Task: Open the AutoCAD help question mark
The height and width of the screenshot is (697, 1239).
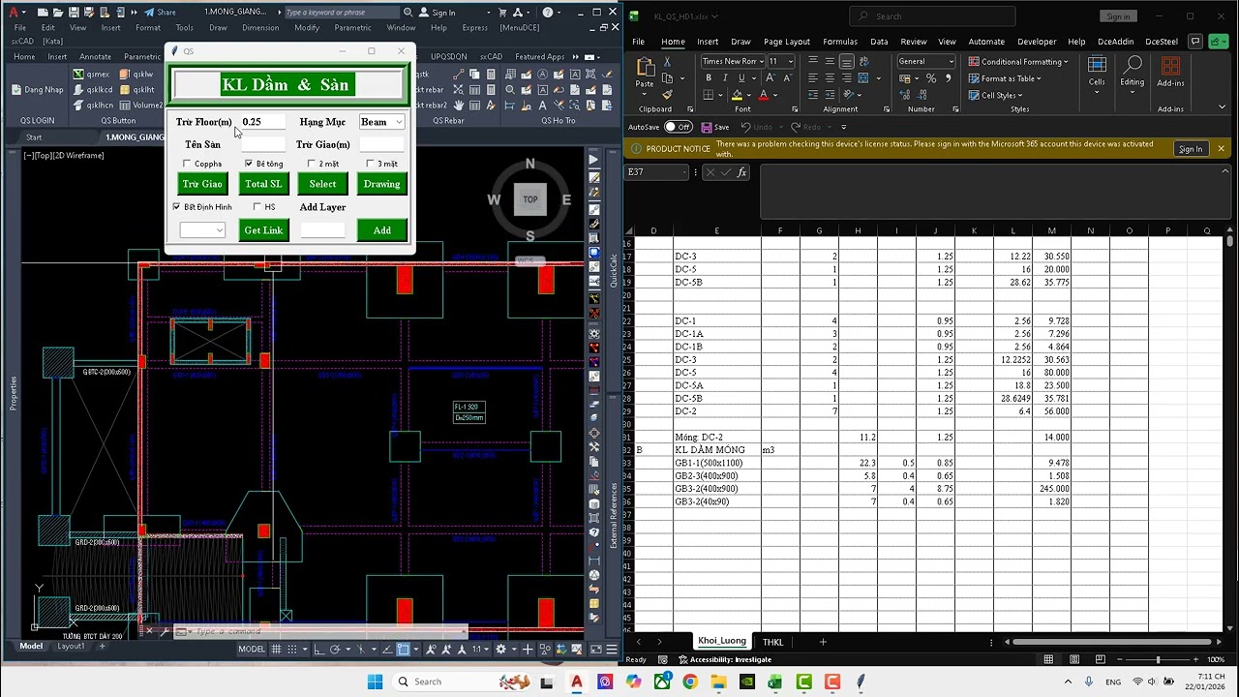Action: [548, 13]
